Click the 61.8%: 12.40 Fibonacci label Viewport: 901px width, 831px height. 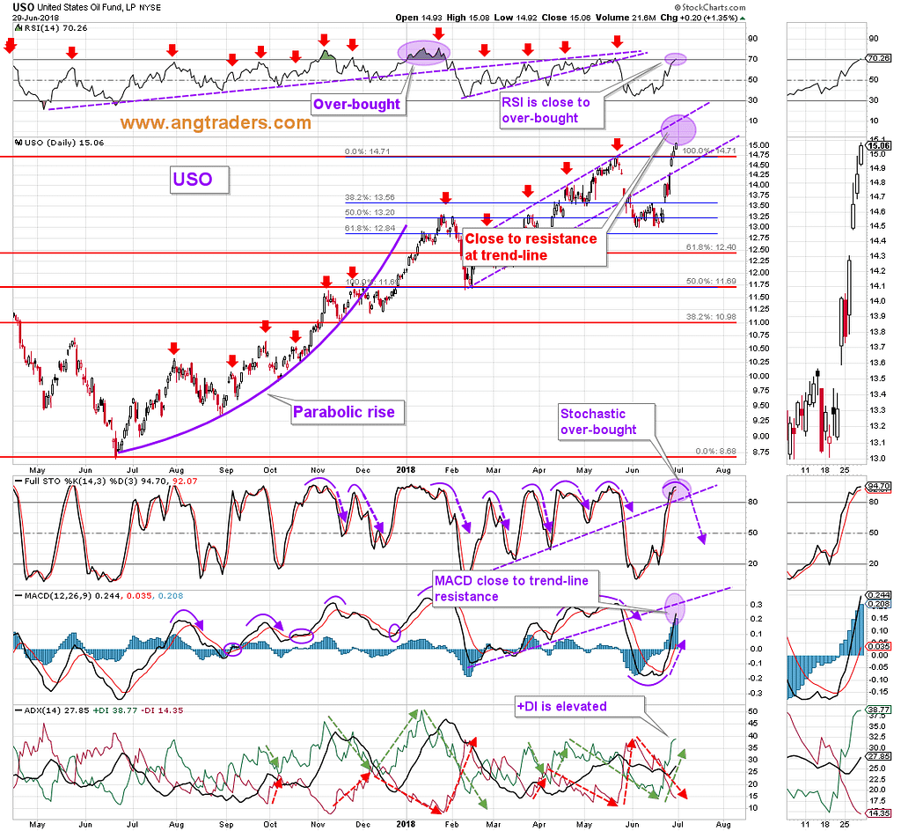[711, 247]
